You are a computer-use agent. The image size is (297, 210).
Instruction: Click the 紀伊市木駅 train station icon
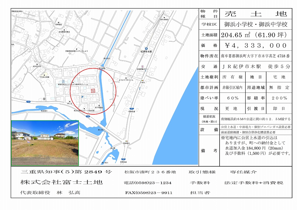[x=146, y=49]
